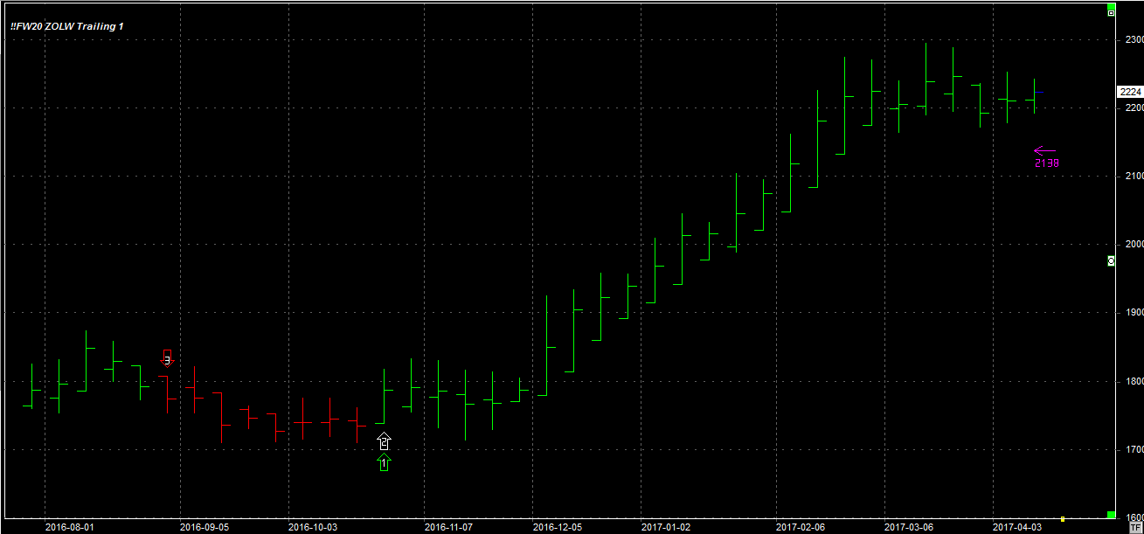Click the TF button in bottom corner
This screenshot has height=534, width=1144.
[x=1135, y=527]
